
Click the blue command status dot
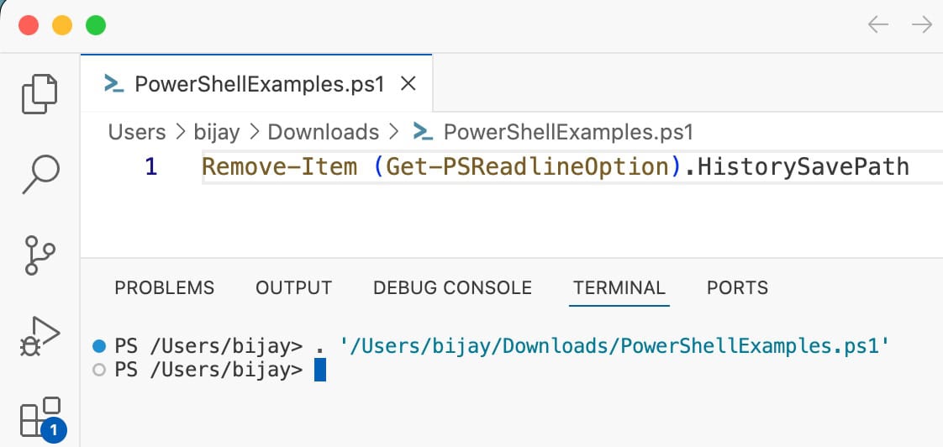[x=99, y=346]
